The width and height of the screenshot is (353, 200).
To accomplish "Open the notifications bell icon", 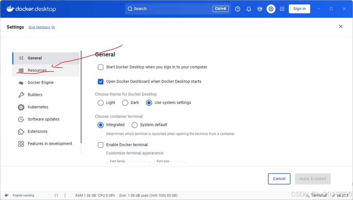I will click(x=249, y=9).
